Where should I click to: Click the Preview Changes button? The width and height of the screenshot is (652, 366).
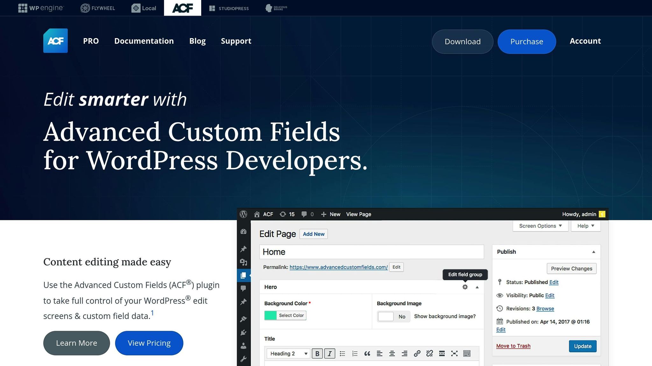tap(571, 268)
